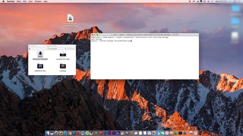Screen dimensions: 243x136
Task: Open the Terminal application menu
Action: point(11,2)
